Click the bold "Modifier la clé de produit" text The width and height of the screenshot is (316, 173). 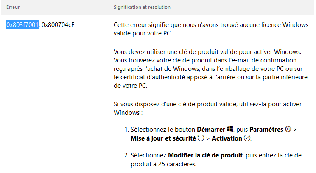[204, 155]
